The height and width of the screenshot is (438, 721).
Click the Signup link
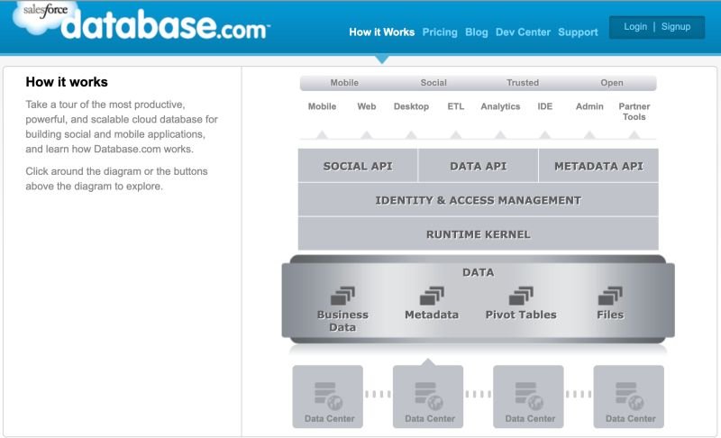[676, 27]
